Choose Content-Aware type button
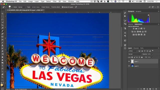The image size is (160, 90). tap(35, 7)
